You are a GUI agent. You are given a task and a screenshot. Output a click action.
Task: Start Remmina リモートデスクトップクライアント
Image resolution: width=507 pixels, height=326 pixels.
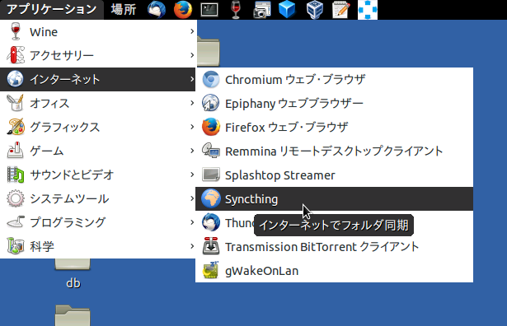[x=335, y=151]
